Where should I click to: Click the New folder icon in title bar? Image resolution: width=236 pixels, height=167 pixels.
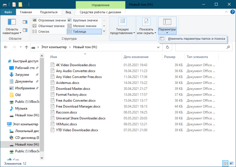click(20, 5)
